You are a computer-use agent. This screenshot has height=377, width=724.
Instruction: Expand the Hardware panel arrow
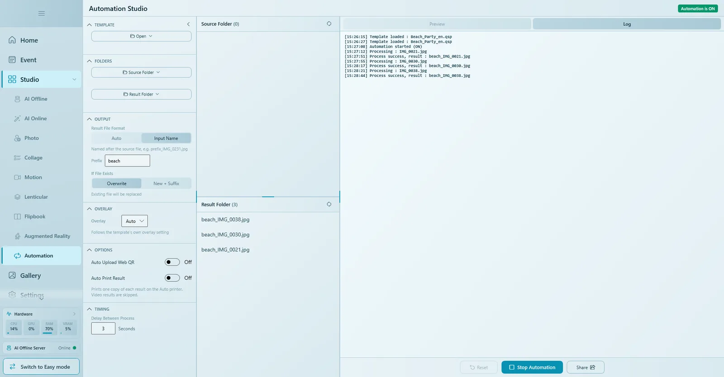click(x=74, y=314)
